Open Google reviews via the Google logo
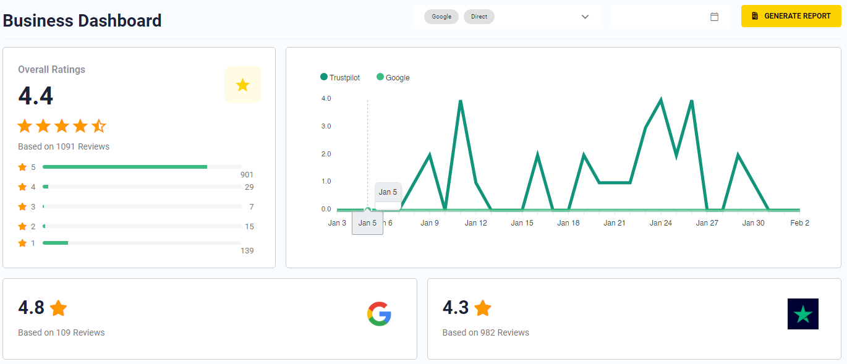The height and width of the screenshot is (364, 847). pos(380,314)
